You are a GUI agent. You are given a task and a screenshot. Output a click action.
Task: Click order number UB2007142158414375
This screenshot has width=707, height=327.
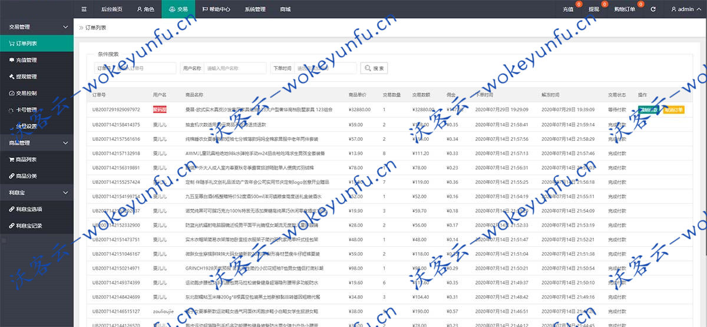116,124
